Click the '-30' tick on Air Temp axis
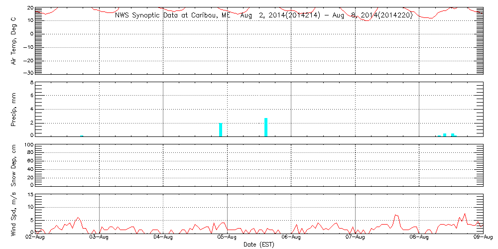 click(27, 73)
